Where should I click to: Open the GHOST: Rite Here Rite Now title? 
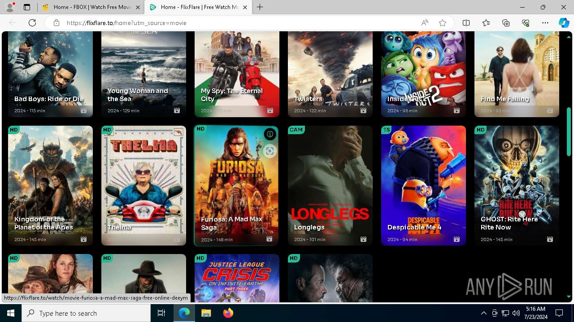[509, 223]
